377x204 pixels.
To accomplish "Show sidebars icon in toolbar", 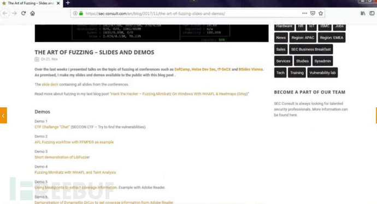I will tap(372, 13).
